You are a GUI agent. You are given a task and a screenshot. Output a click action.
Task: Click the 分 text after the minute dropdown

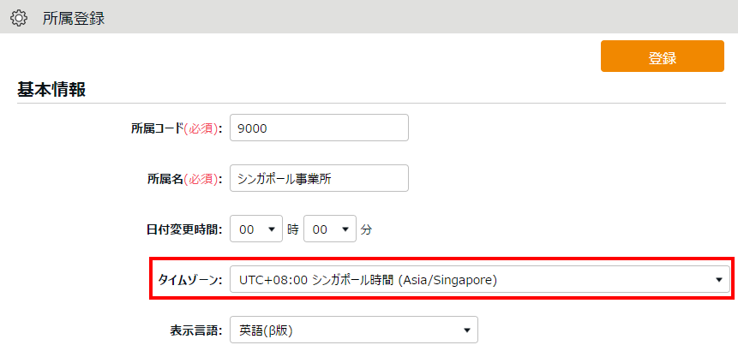pos(366,229)
